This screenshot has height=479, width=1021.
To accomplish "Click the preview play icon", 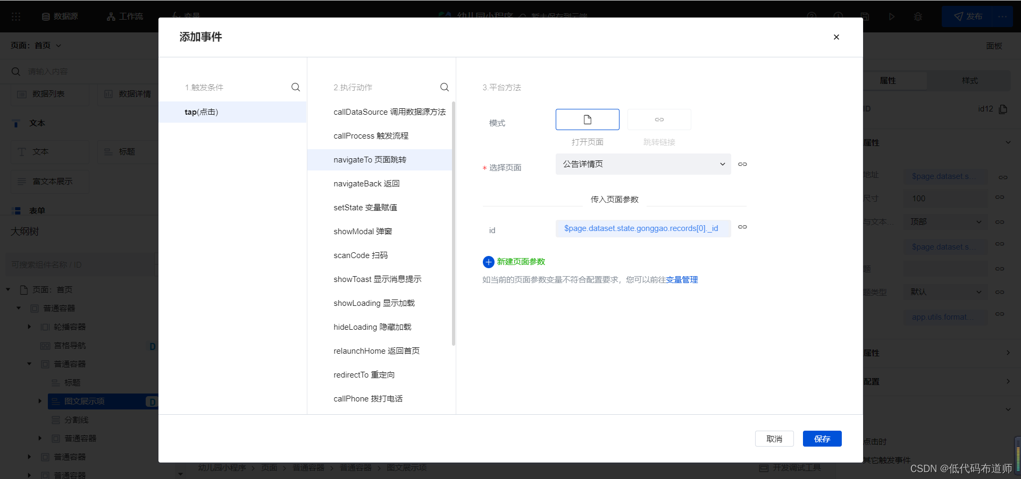I will point(891,16).
